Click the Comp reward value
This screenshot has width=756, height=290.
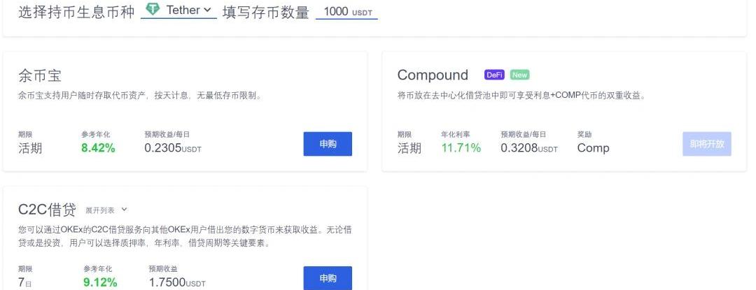593,147
